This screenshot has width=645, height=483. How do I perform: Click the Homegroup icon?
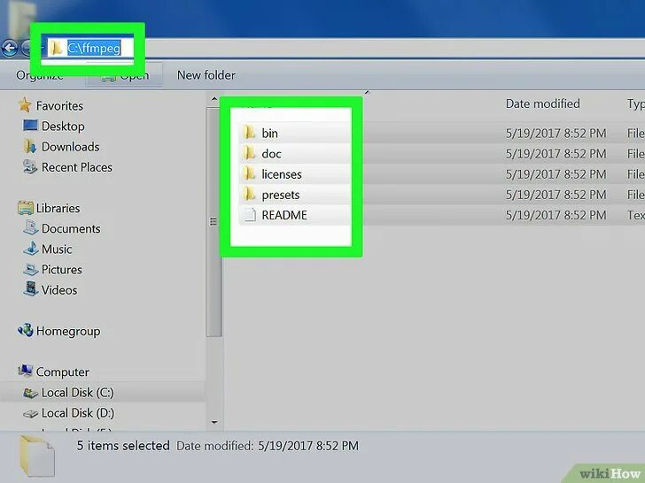(26, 330)
